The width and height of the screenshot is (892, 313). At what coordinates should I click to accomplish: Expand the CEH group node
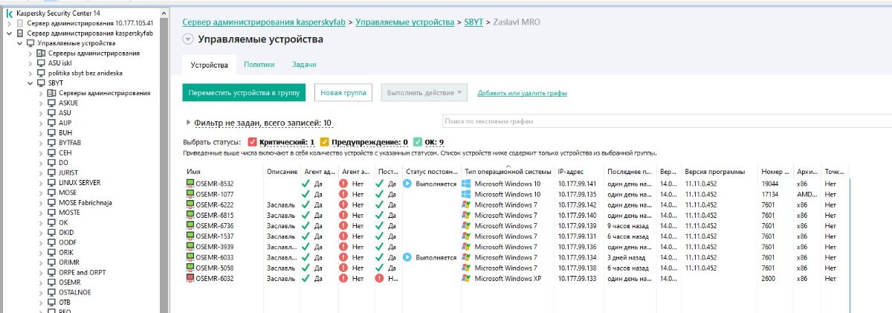pos(40,152)
